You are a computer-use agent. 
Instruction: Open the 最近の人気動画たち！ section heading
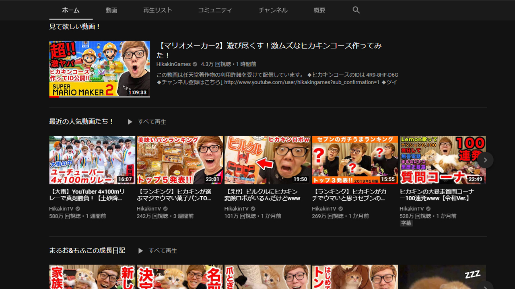82,122
